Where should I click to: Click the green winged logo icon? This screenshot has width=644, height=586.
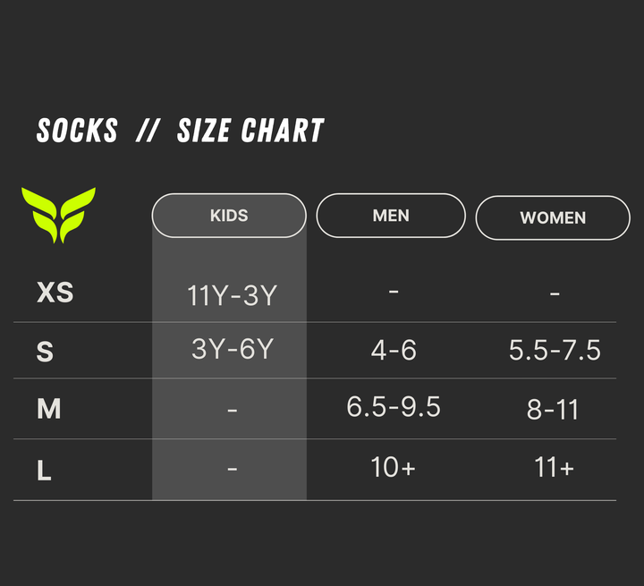click(x=58, y=215)
